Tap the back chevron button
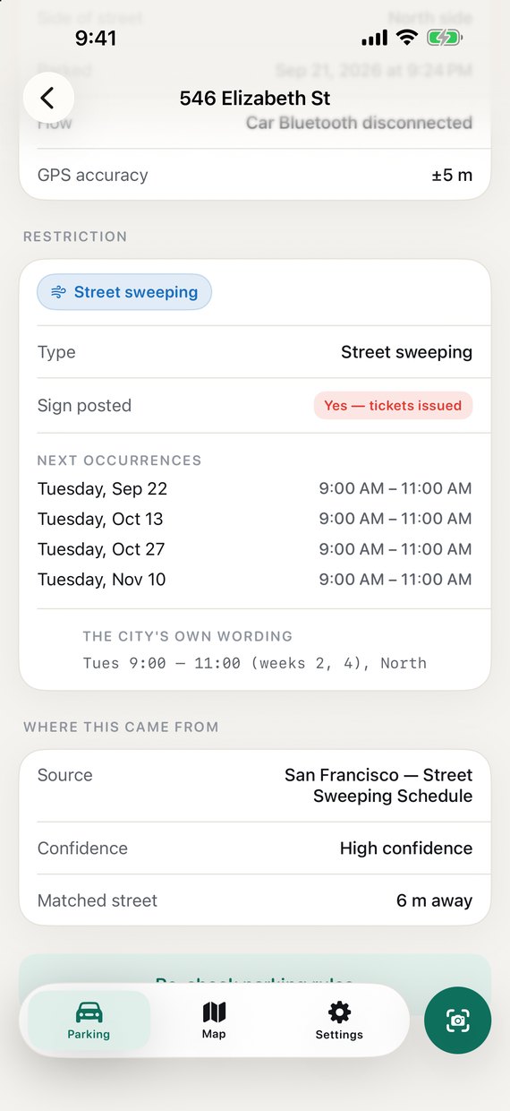Image resolution: width=510 pixels, height=1111 pixels. point(48,98)
